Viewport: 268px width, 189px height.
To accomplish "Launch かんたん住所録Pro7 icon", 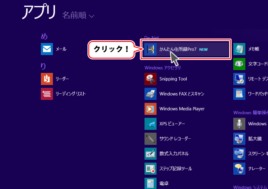I will pyautogui.click(x=150, y=49).
